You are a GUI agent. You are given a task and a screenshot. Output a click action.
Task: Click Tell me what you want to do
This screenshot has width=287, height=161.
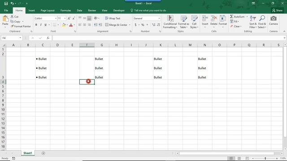pyautogui.click(x=148, y=10)
